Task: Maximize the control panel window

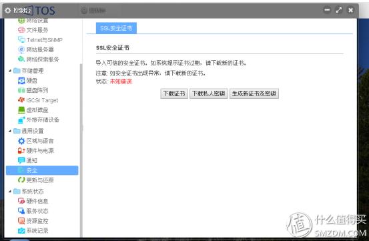Action: pyautogui.click(x=339, y=10)
